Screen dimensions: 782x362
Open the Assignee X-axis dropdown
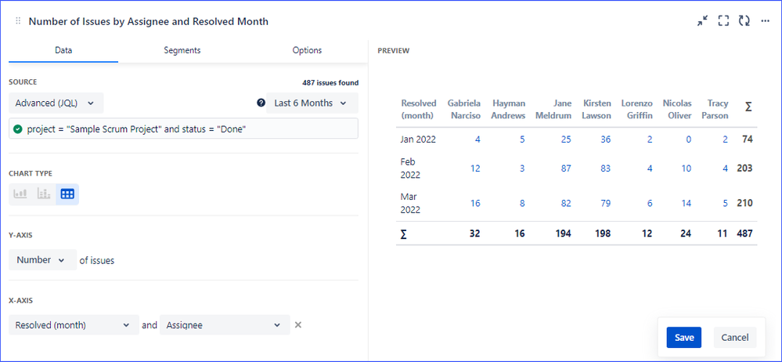[225, 325]
